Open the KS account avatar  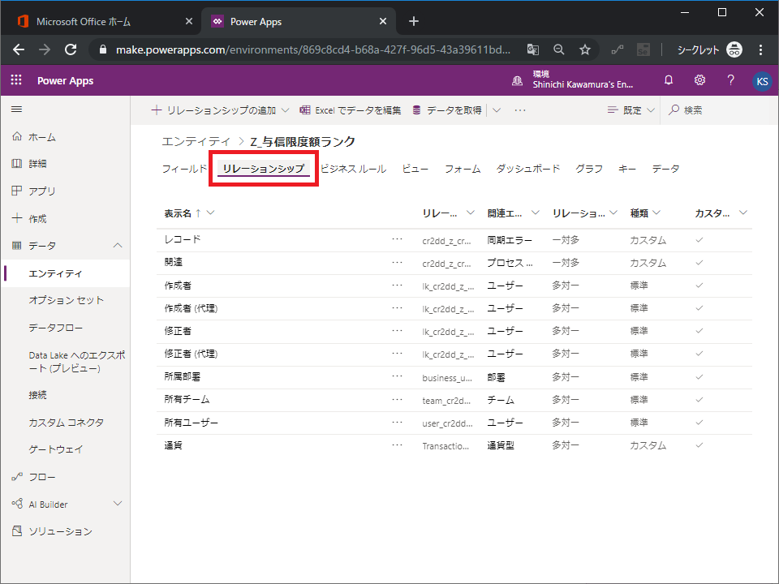click(x=762, y=81)
